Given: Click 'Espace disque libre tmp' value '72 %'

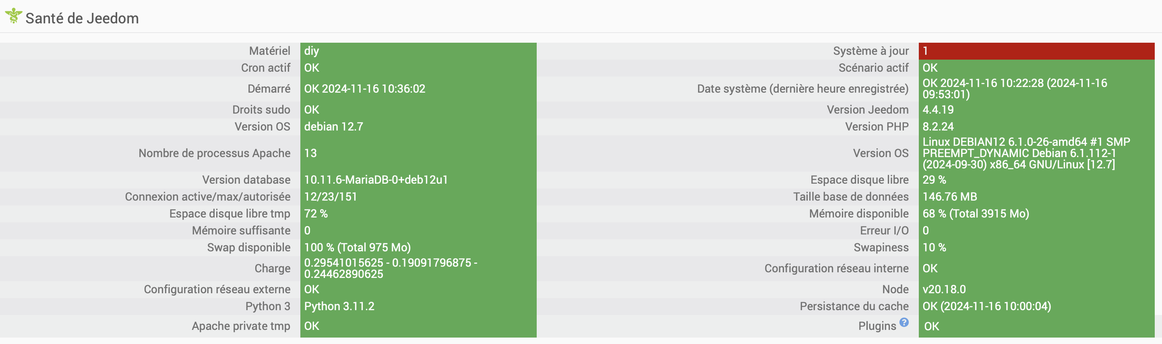Looking at the screenshot, I should coord(316,213).
